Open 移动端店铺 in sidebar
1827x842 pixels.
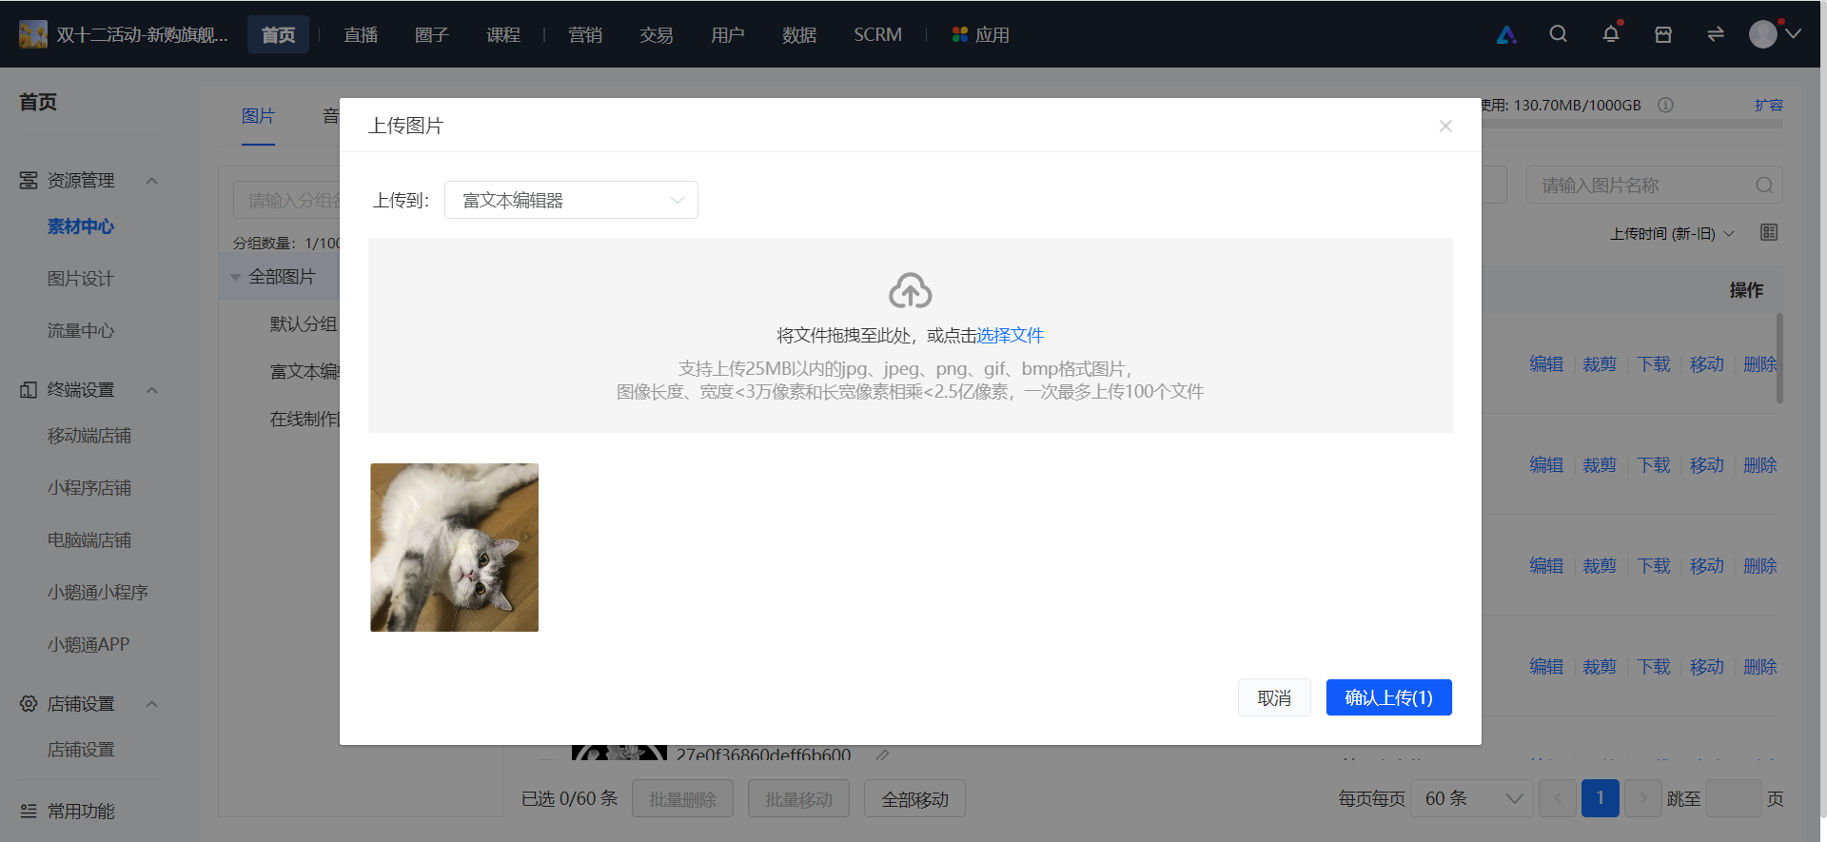pos(89,436)
